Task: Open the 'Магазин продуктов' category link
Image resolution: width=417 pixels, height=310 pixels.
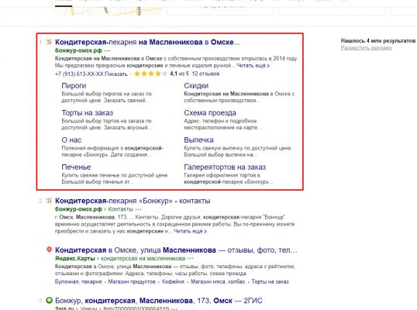Action: [132, 281]
